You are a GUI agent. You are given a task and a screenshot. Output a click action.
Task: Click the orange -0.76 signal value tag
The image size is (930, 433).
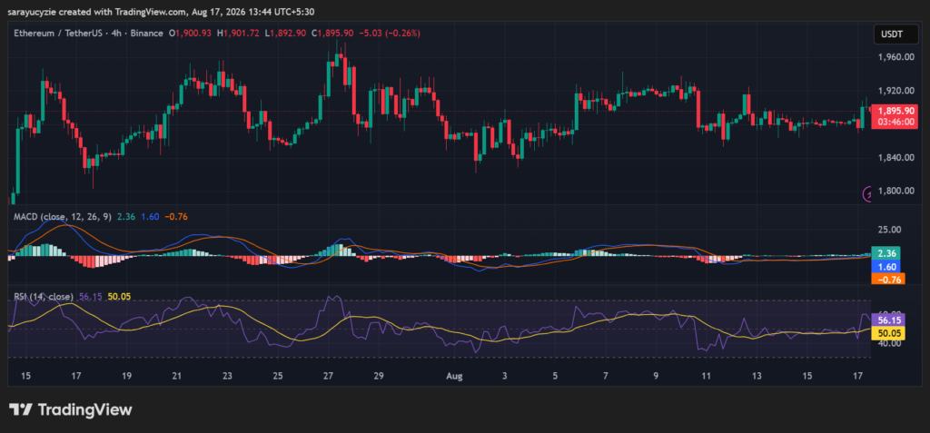tap(887, 280)
